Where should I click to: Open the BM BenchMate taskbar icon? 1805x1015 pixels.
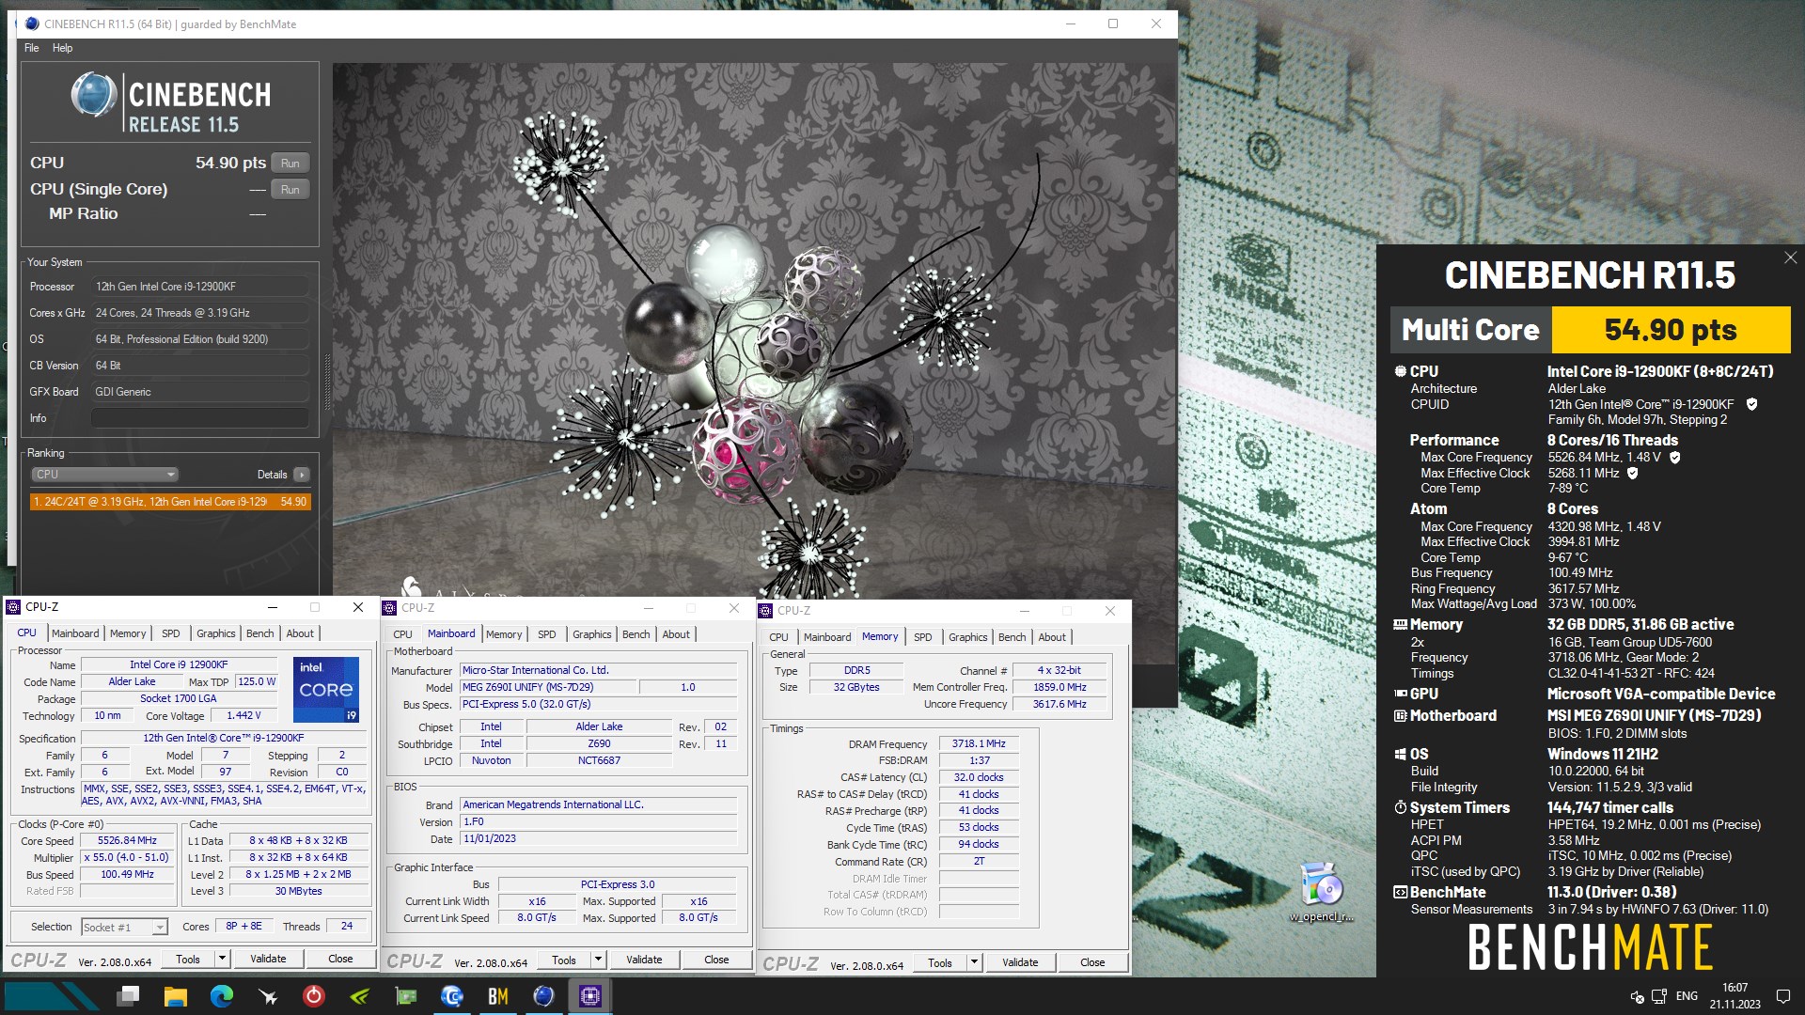[x=498, y=996]
